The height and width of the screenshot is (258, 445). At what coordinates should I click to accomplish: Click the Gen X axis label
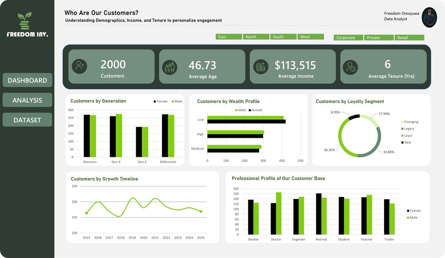click(116, 162)
